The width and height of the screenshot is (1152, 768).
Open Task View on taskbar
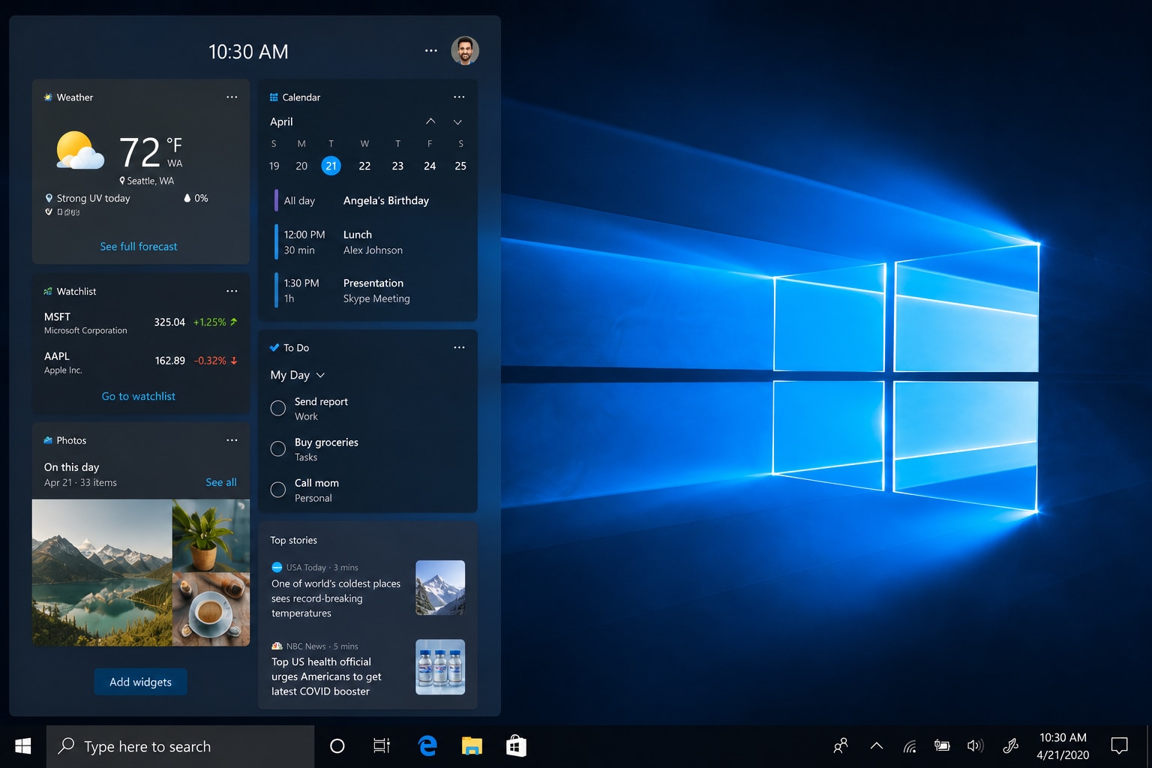click(x=382, y=746)
